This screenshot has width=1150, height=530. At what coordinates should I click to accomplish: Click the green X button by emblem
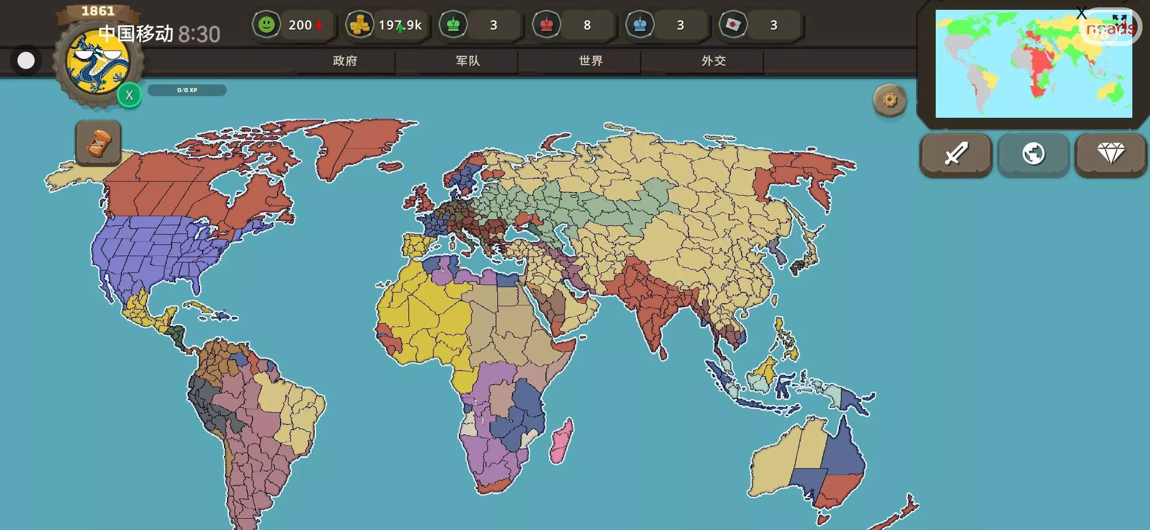pos(129,95)
